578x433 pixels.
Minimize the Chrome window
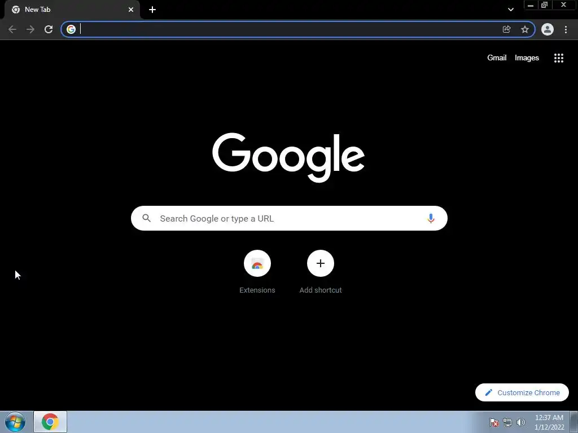pyautogui.click(x=531, y=5)
